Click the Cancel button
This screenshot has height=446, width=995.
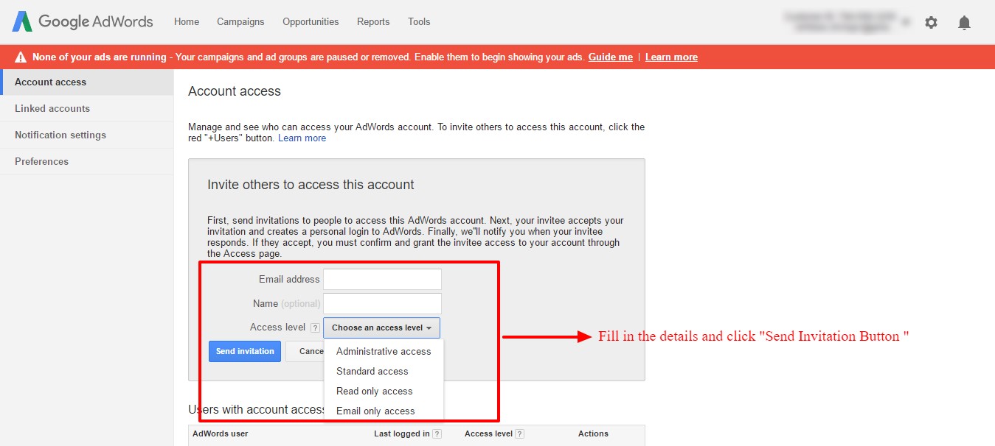click(305, 351)
